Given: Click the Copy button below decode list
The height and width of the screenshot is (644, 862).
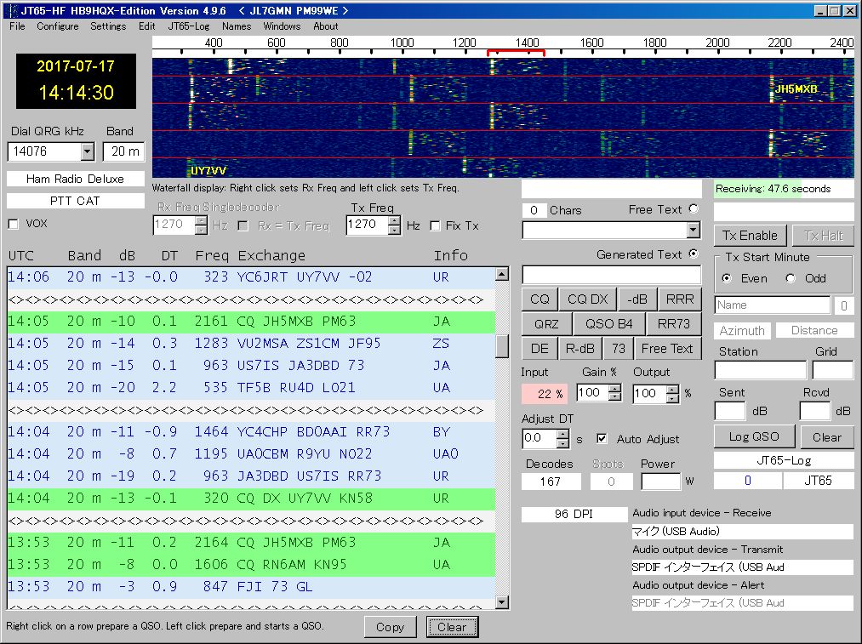Looking at the screenshot, I should coord(390,627).
